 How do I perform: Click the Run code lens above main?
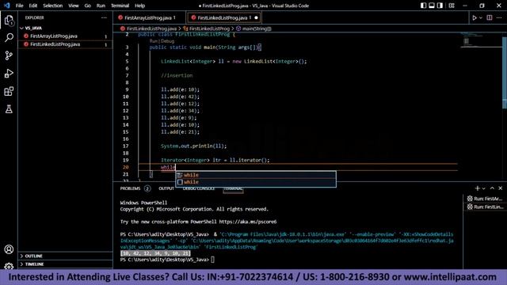pyautogui.click(x=154, y=41)
